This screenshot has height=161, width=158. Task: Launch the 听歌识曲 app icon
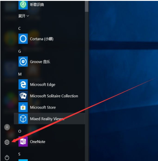tap(23, 5)
